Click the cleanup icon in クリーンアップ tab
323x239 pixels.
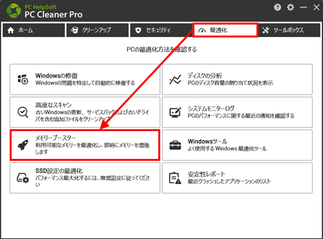pyautogui.click(x=74, y=30)
